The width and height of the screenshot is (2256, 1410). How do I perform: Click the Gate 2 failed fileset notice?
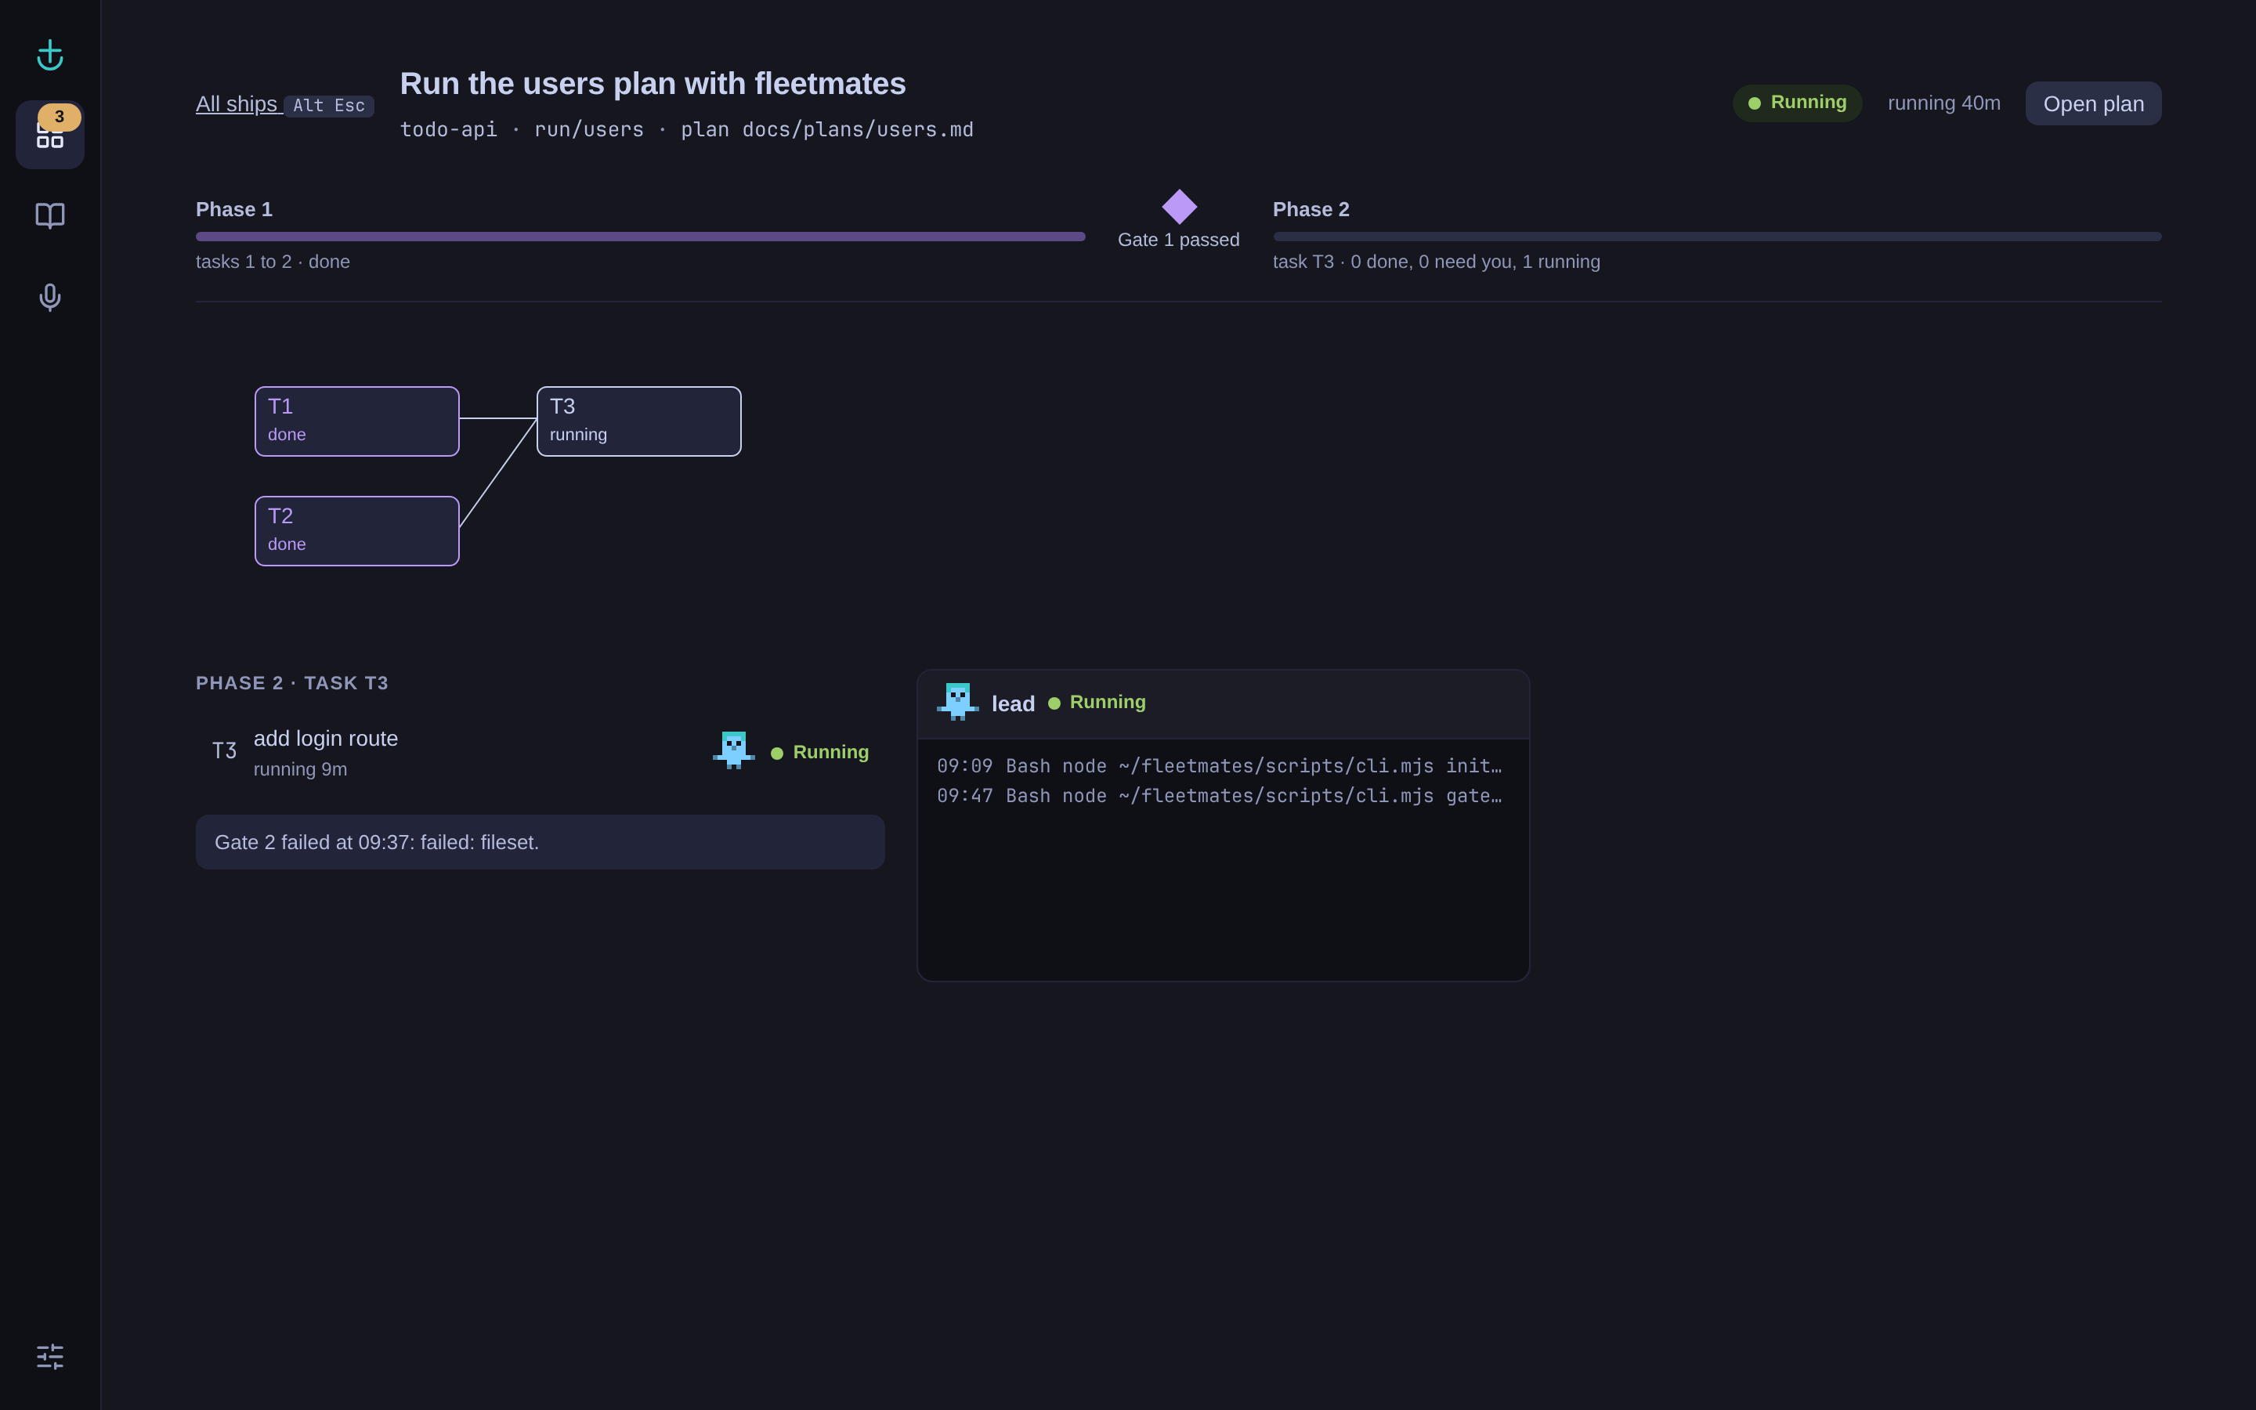pos(540,842)
